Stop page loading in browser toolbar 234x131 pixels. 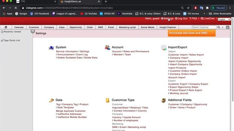point(16,8)
